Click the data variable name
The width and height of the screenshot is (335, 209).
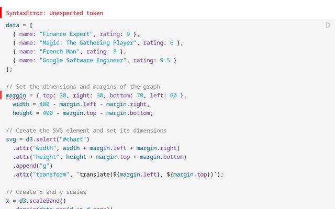(13, 25)
